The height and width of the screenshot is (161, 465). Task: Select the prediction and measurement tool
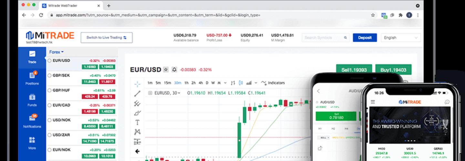(137, 141)
